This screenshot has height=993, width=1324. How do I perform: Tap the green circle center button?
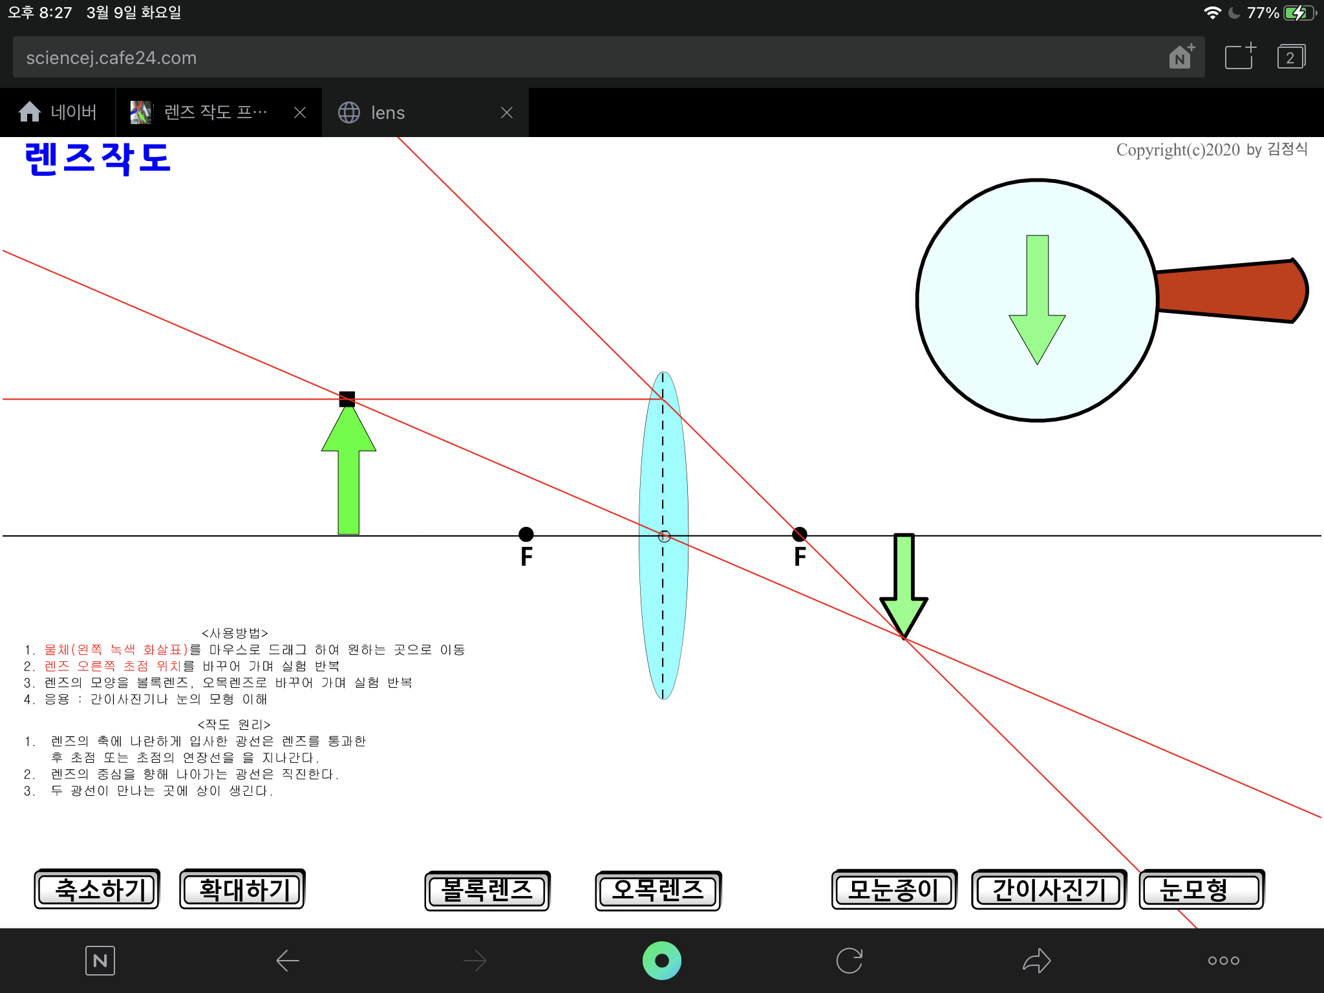click(661, 961)
